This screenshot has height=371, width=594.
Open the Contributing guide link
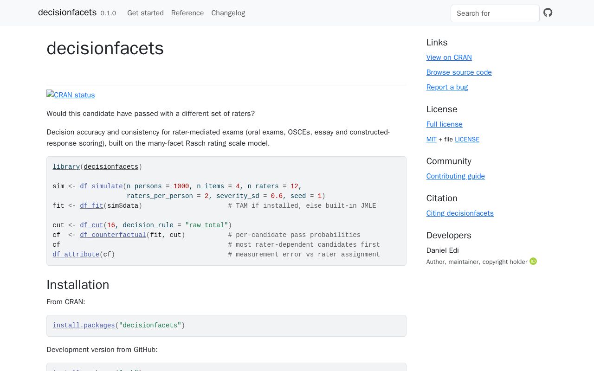456,176
